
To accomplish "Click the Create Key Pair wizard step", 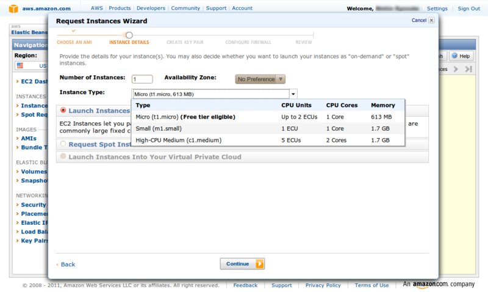I will tap(185, 42).
